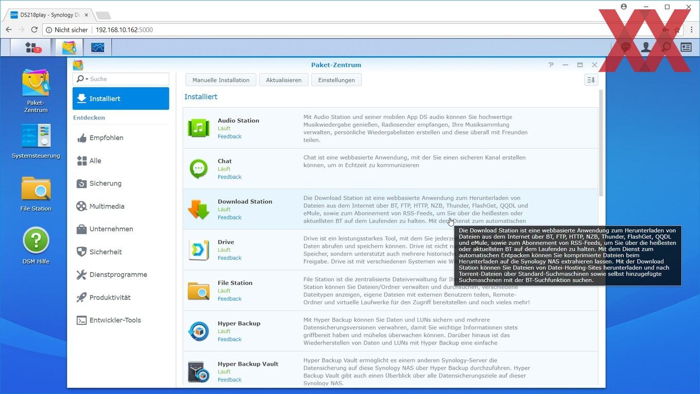
Task: Open the DSM Hilfe desktop shortcut
Action: (36, 246)
